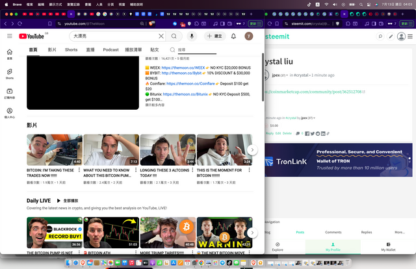The image size is (416, 269).
Task: Go to Home in YouTube sidebar
Action: pos(10,54)
